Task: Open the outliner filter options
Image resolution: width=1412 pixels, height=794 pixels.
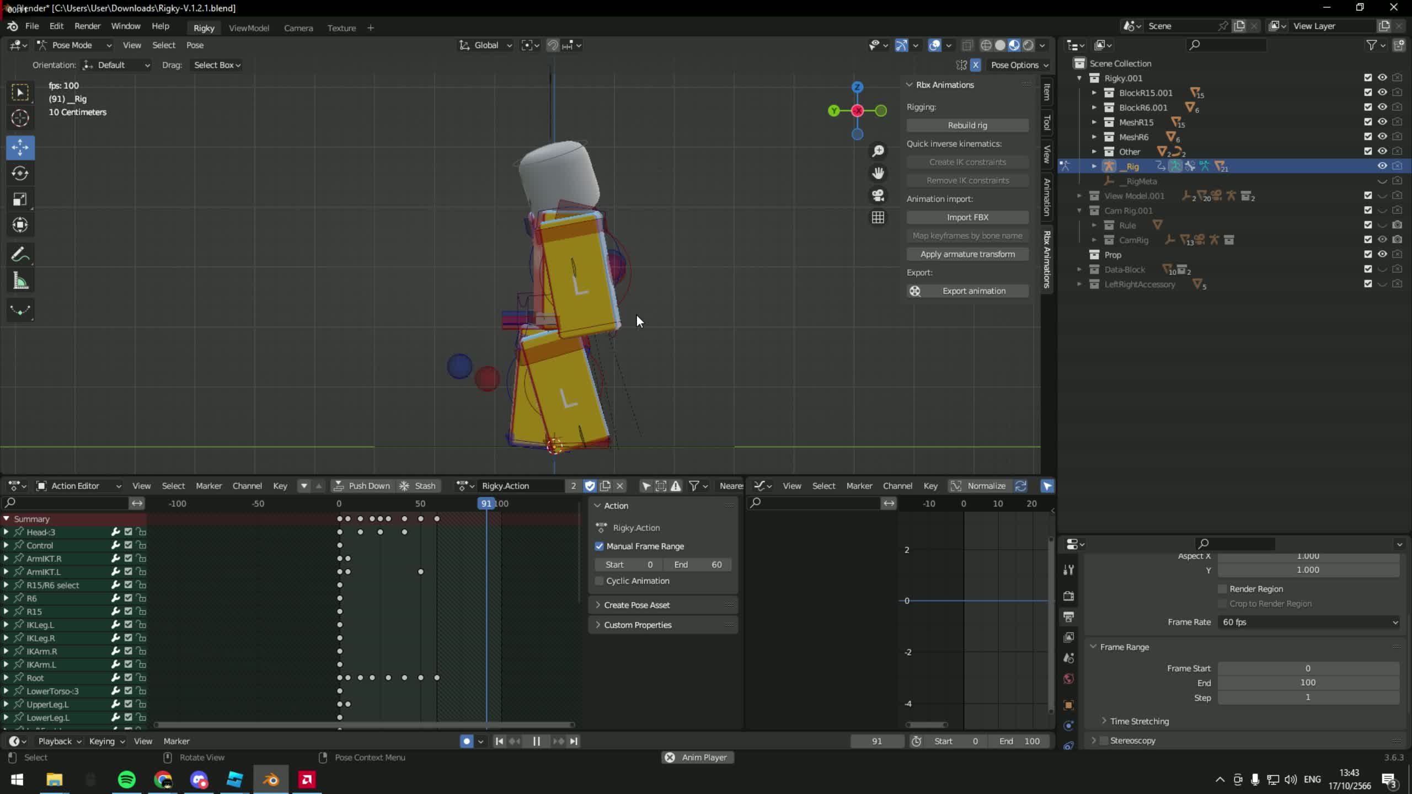Action: (1372, 45)
